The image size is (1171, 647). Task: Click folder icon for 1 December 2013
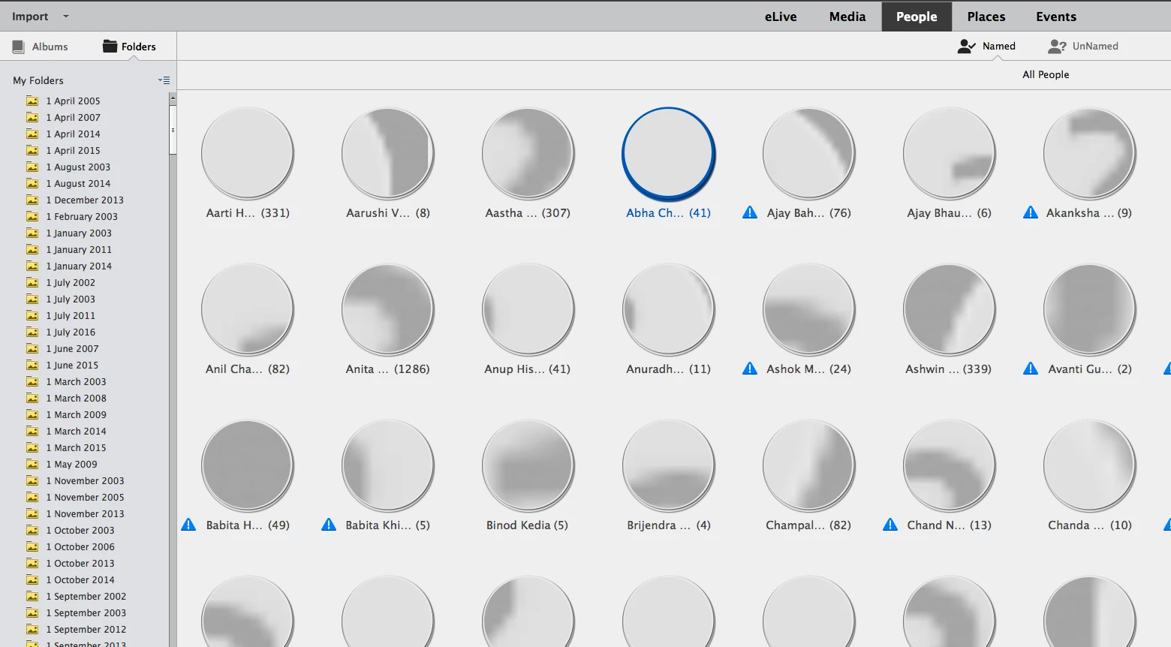[32, 200]
